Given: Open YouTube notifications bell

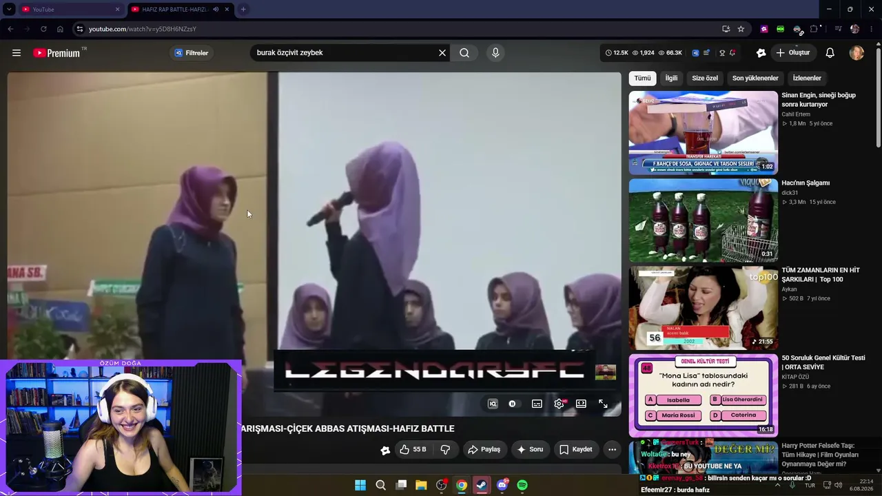Looking at the screenshot, I should coord(830,53).
